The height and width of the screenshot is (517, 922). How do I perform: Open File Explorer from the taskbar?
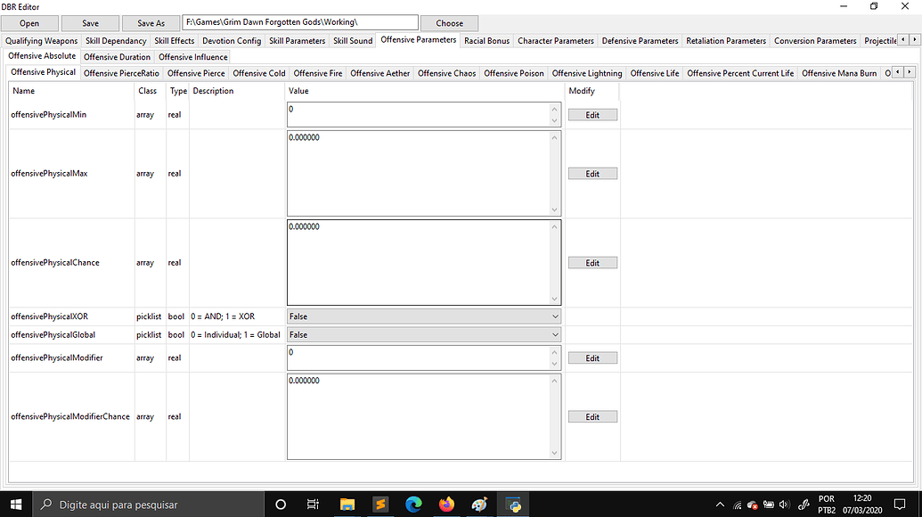(x=347, y=505)
